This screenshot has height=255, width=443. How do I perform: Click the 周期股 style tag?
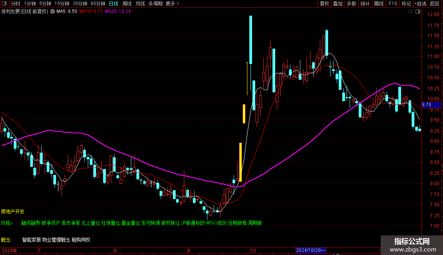point(255,223)
